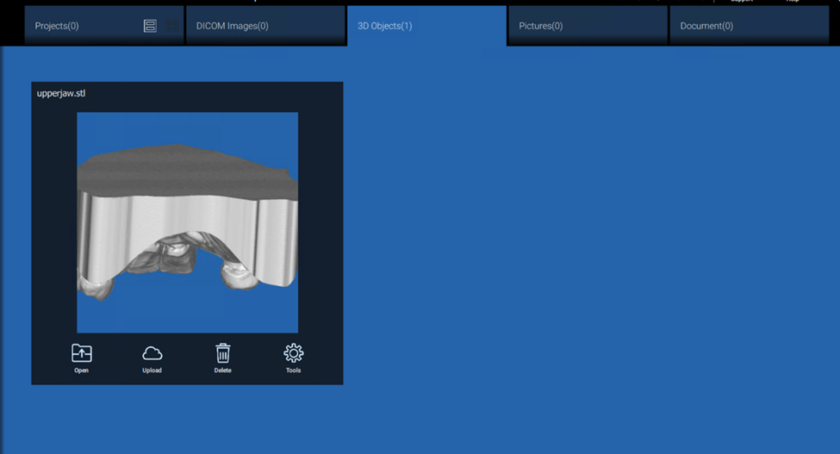
Task: Upload upperjaw.stl using the cloud icon
Action: point(152,358)
